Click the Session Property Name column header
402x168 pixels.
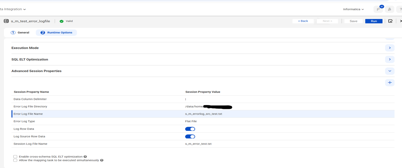pos(31,92)
